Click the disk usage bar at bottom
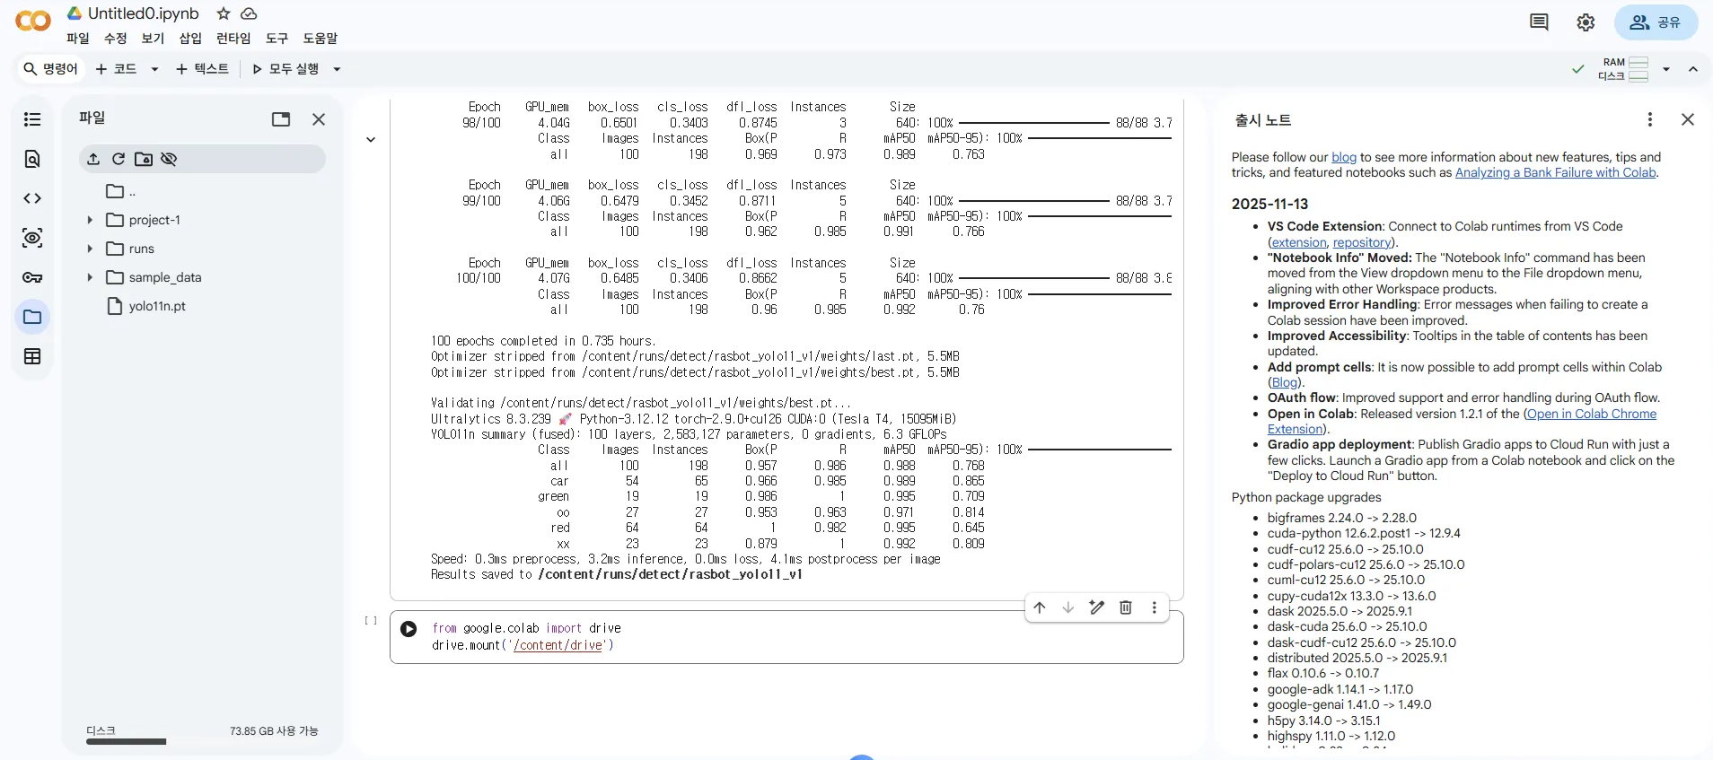Screen dimensions: 1713x760 click(126, 741)
